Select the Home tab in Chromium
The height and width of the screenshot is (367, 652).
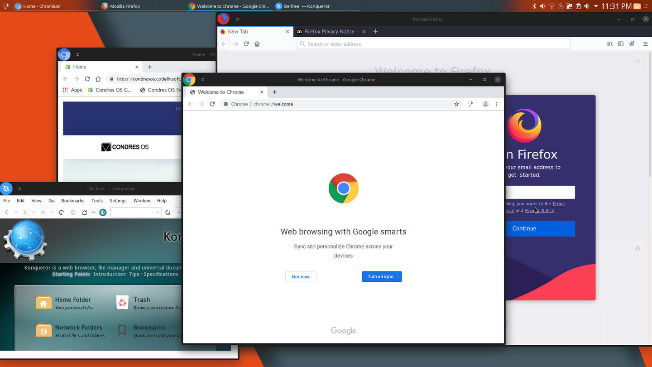(x=101, y=67)
